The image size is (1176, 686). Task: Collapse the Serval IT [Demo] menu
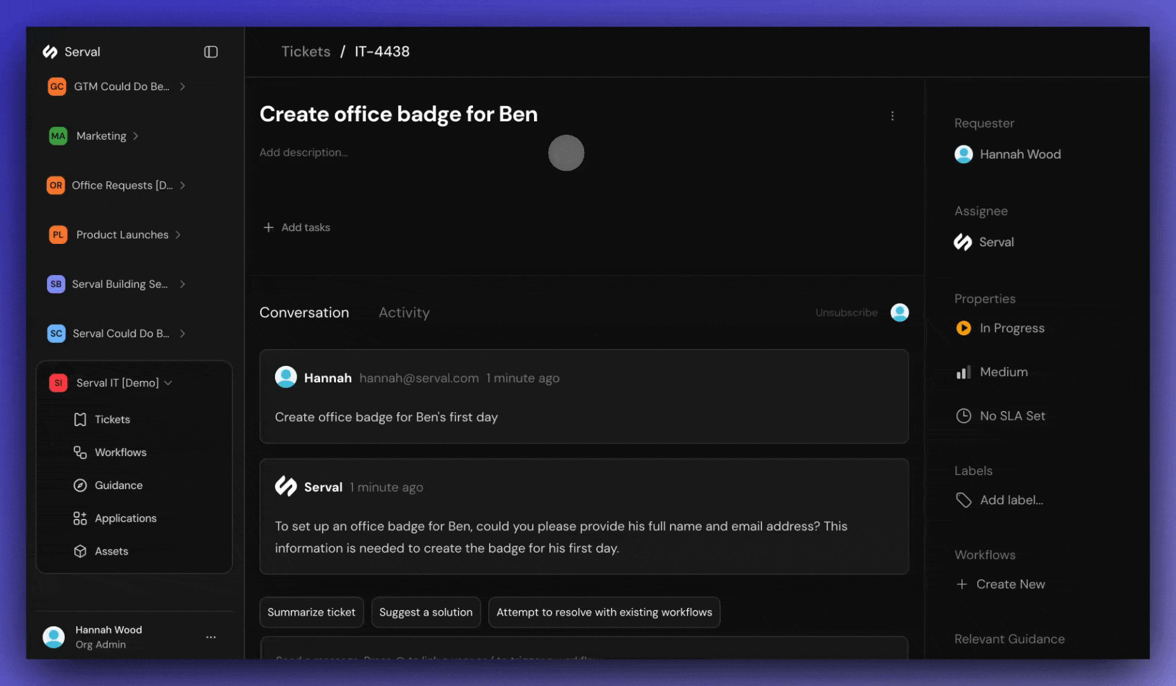click(x=168, y=382)
